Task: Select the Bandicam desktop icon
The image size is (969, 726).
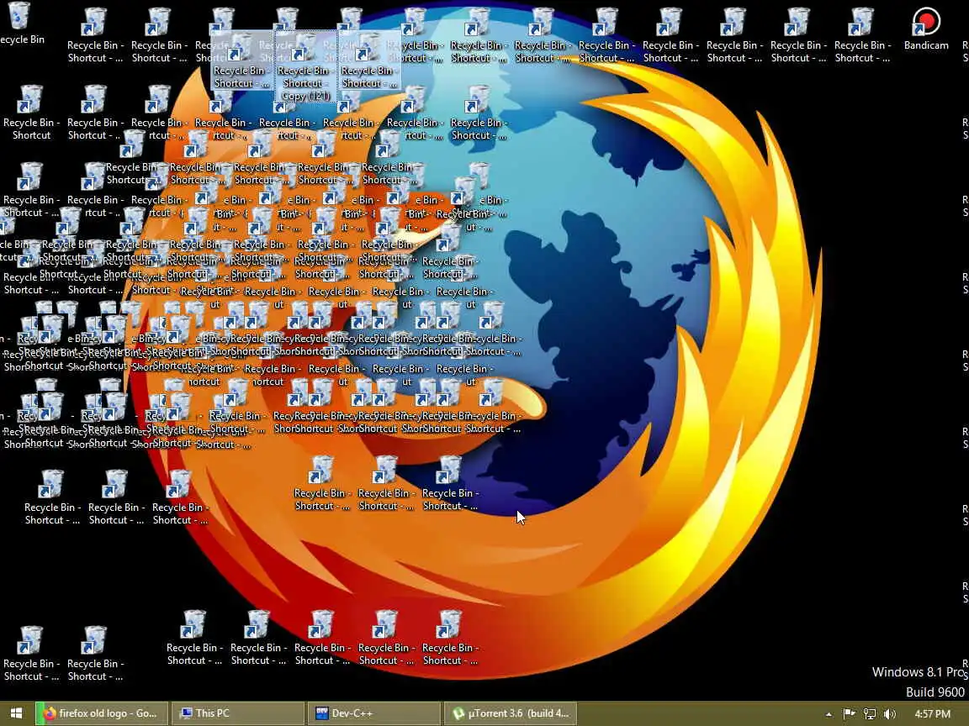Action: click(926, 29)
